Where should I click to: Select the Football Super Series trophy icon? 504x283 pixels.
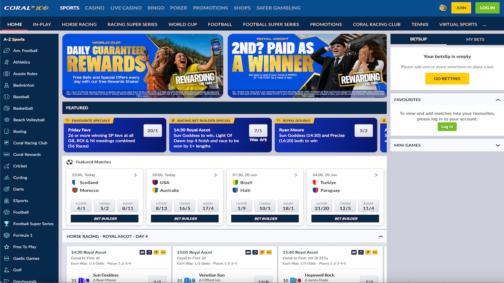[x=6, y=224]
